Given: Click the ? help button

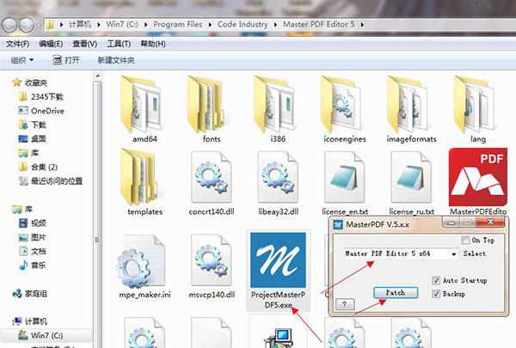Looking at the screenshot, I should pyautogui.click(x=345, y=304).
